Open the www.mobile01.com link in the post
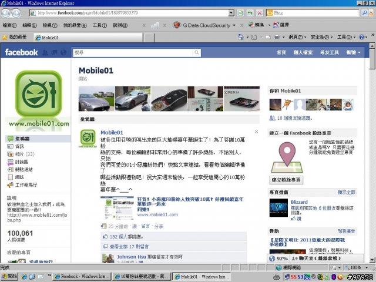376x282 pixels. coord(157,214)
